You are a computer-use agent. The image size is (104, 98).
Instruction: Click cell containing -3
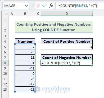(25, 52)
